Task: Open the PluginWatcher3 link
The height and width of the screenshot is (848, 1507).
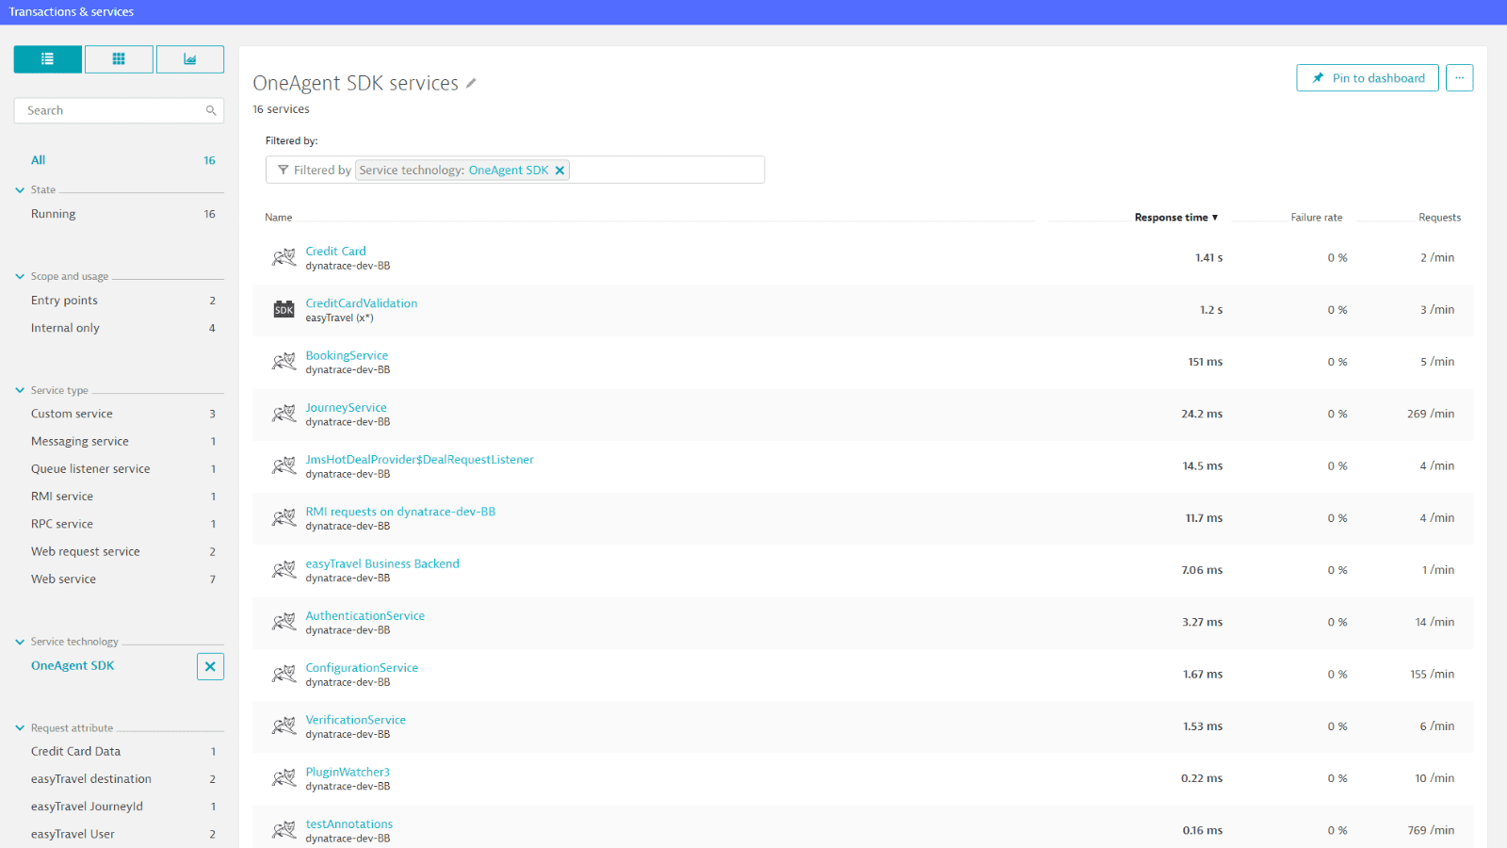Action: [x=348, y=773]
